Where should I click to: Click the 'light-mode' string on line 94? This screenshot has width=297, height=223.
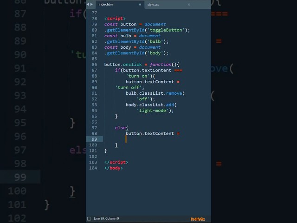pos(153,111)
